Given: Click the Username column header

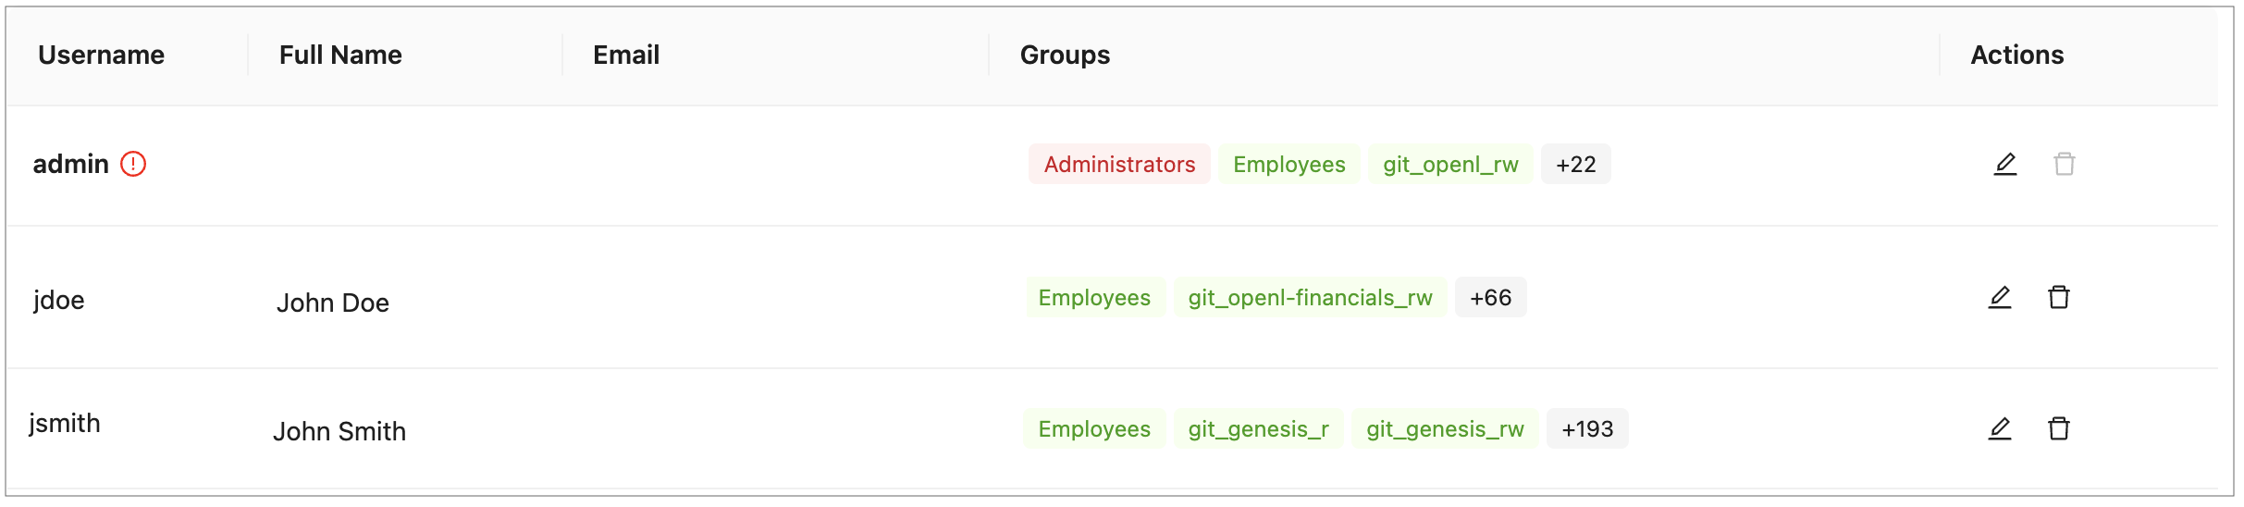Looking at the screenshot, I should [x=101, y=56].
